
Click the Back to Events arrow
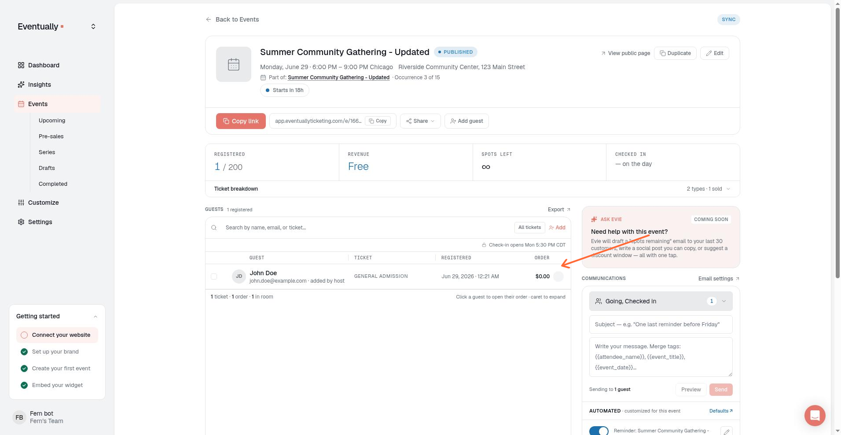(x=208, y=19)
